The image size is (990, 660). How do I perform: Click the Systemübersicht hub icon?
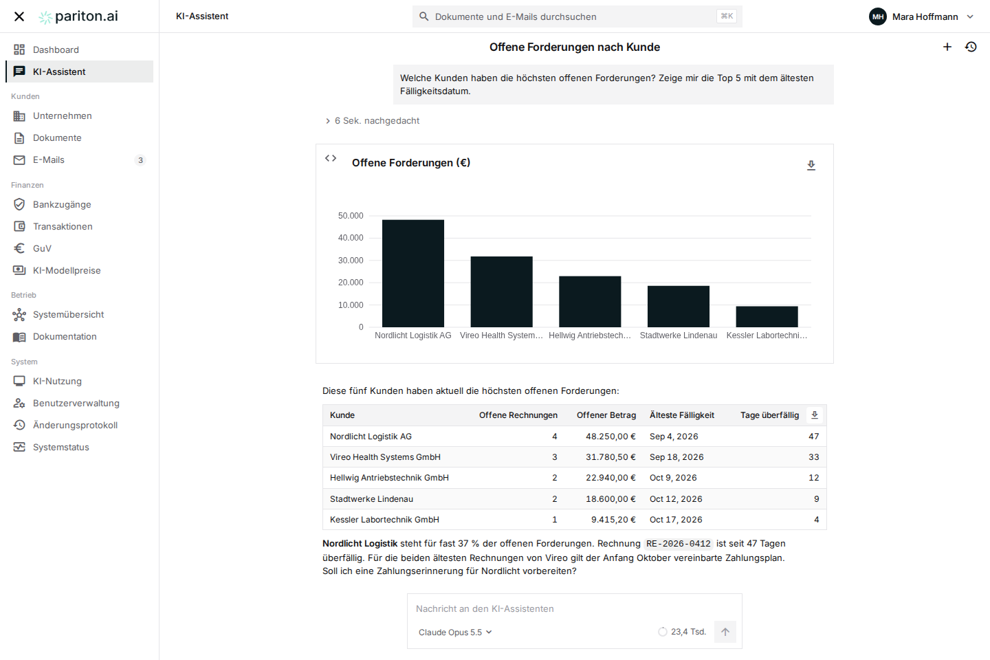pyautogui.click(x=19, y=314)
